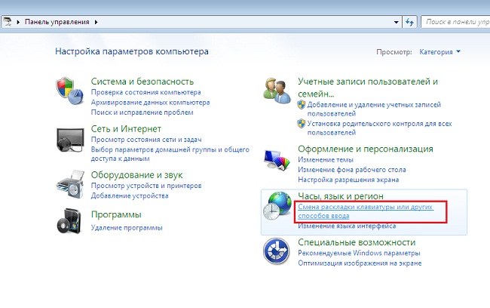
Task: Click Добавление устройства link
Action: pyautogui.click(x=130, y=196)
